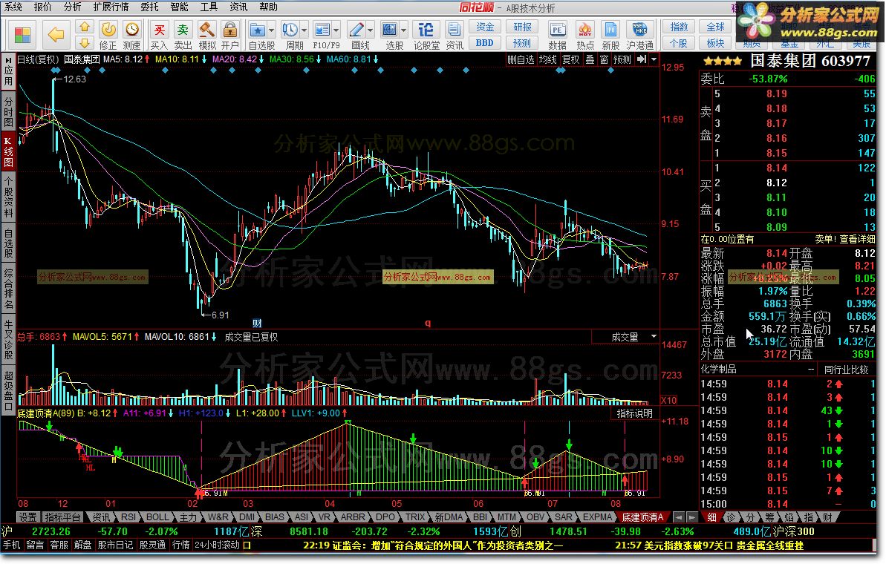Click the 口 box next to 24小时滚动

pos(247,545)
